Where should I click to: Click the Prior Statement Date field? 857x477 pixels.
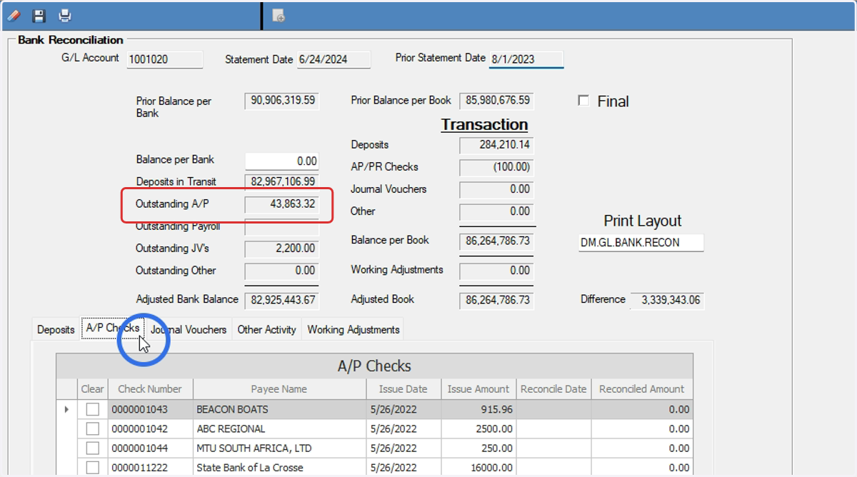coord(526,59)
